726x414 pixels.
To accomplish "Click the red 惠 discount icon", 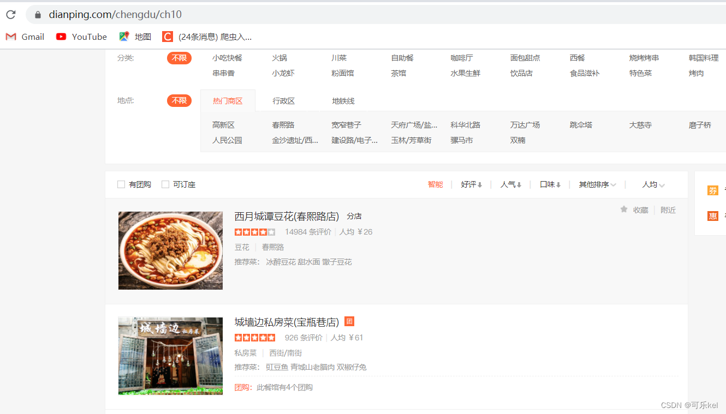I will point(713,216).
